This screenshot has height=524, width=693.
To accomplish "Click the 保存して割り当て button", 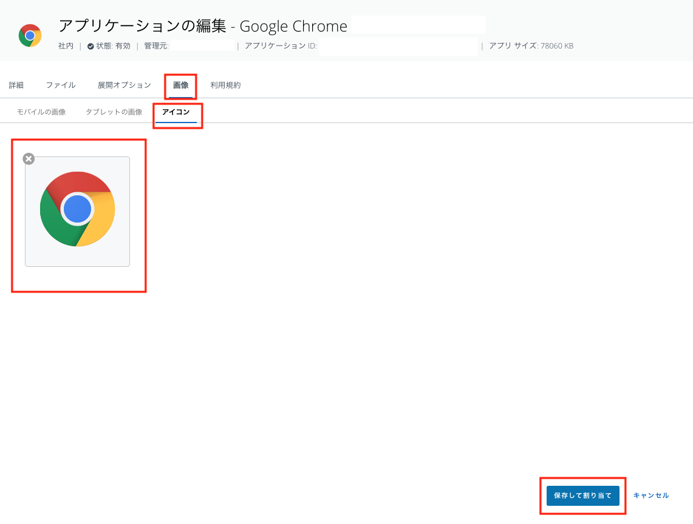I will point(583,495).
